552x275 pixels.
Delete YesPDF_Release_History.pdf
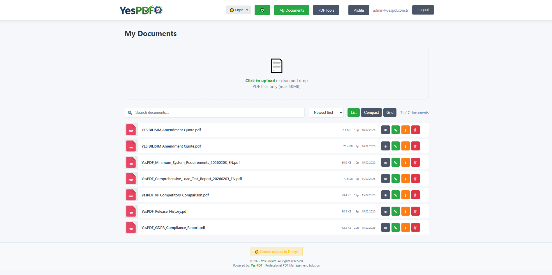(415, 212)
